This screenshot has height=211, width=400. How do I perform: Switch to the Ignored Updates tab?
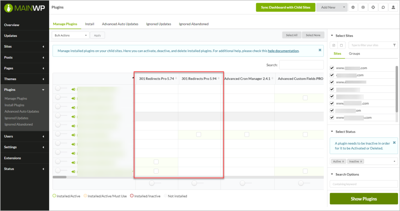(159, 24)
